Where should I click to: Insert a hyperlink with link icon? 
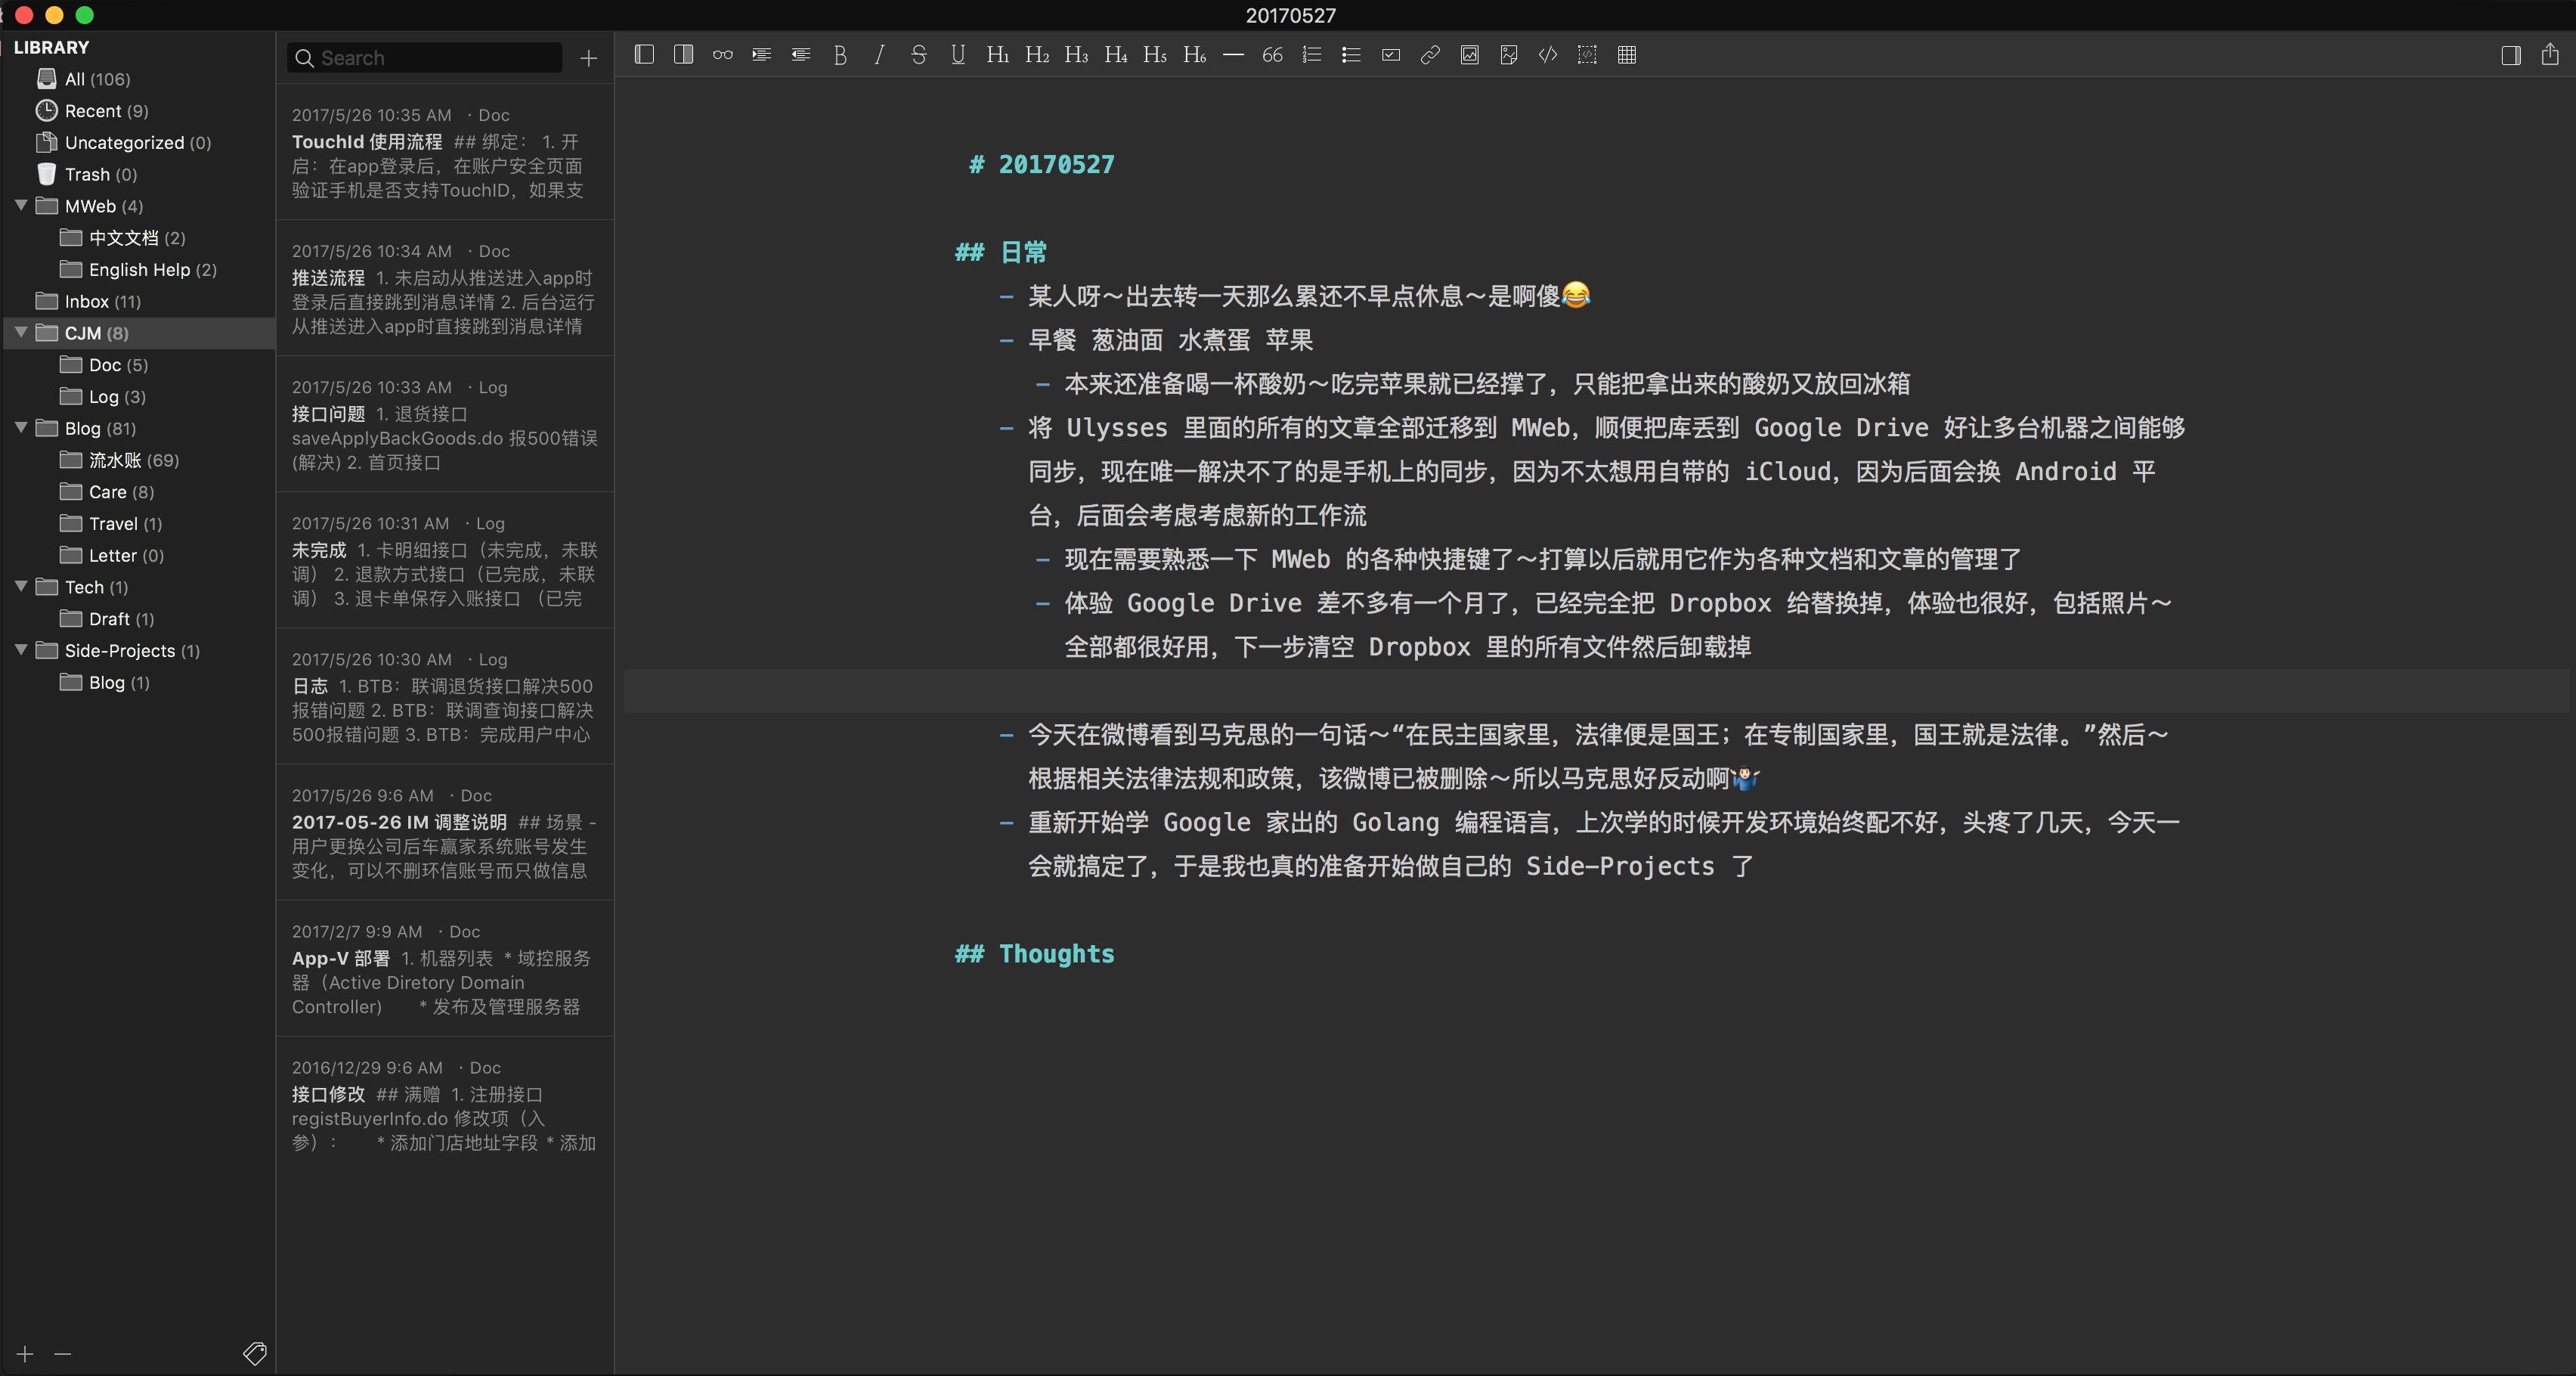[x=1430, y=55]
